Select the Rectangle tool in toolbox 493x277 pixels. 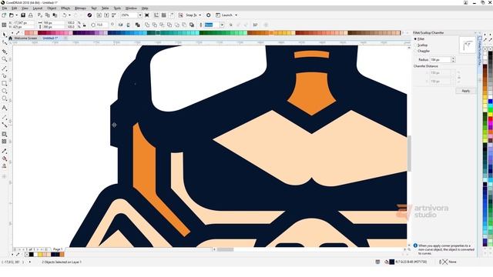(x=5, y=84)
